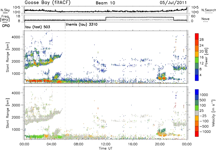
Task: Click the plot title "Goose Bay (fitACF)"
Action: coord(48,3)
